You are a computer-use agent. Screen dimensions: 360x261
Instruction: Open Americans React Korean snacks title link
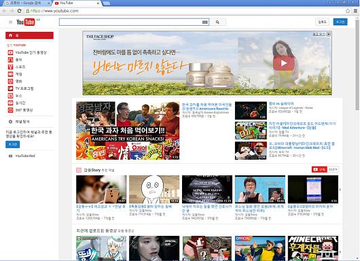pyautogui.click(x=207, y=107)
